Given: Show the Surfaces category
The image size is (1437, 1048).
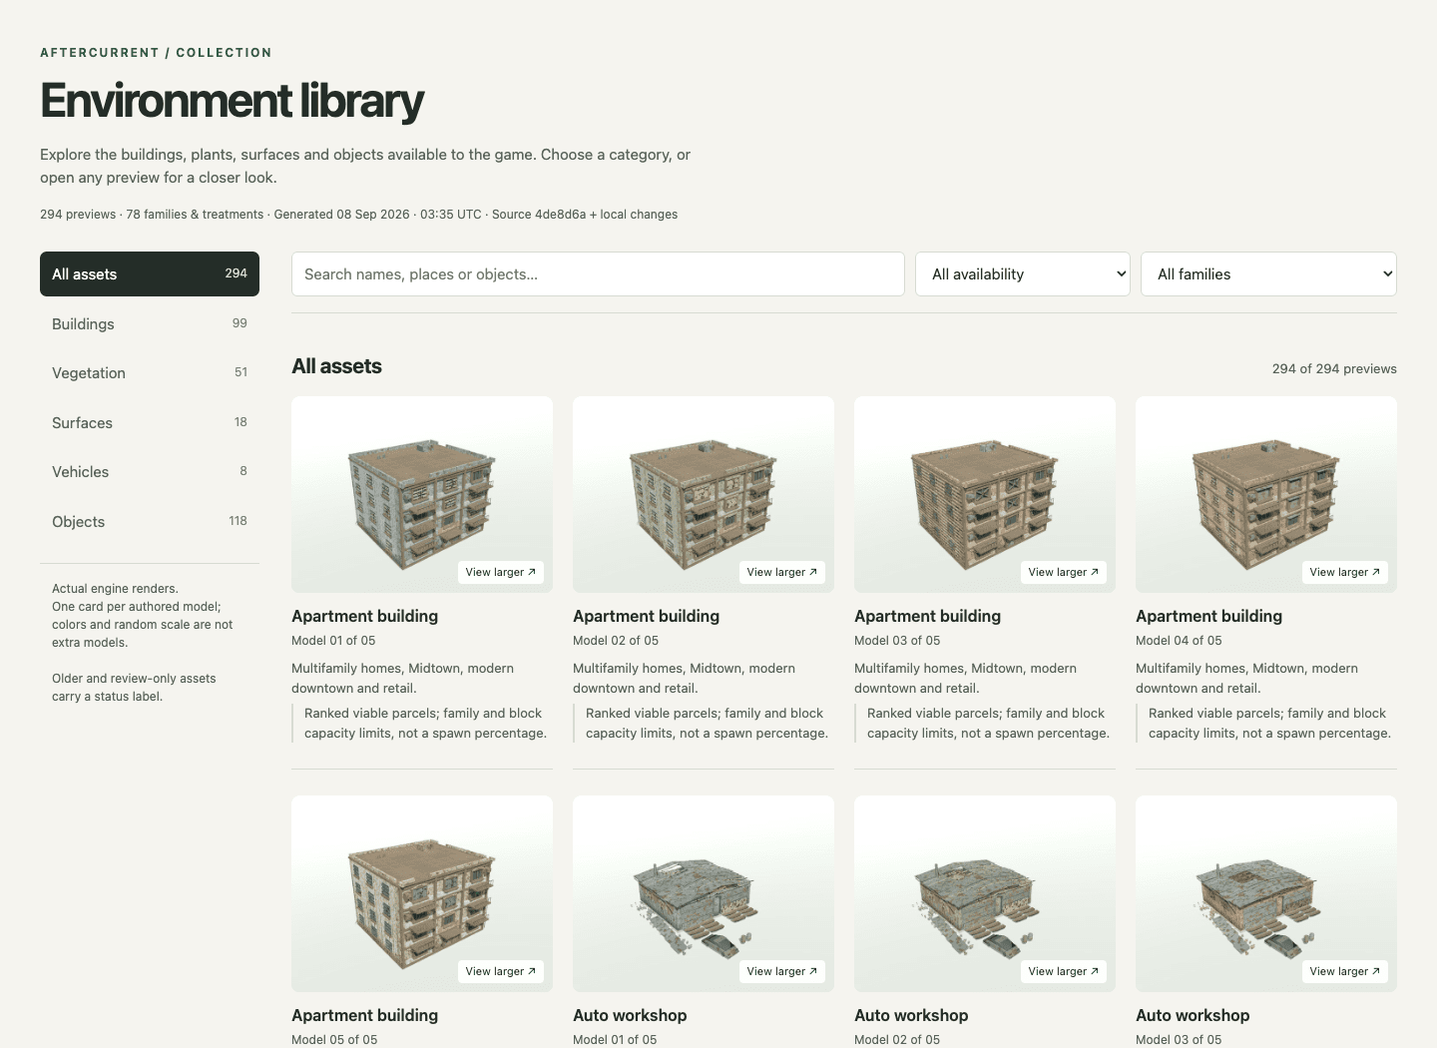Looking at the screenshot, I should tap(150, 422).
